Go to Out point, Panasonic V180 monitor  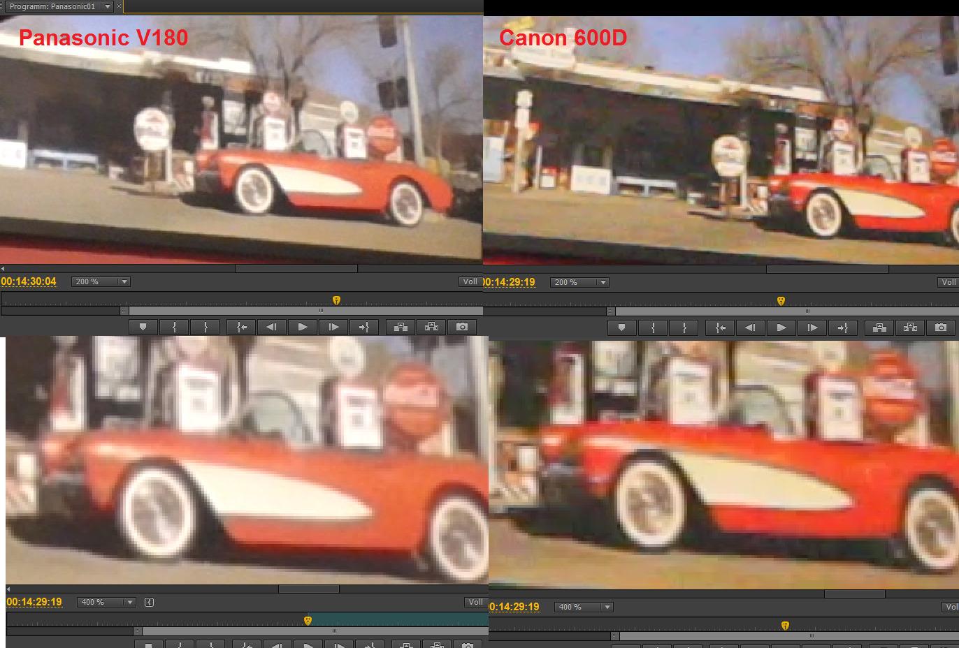point(364,327)
